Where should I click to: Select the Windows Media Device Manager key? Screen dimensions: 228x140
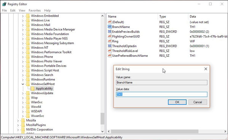pyautogui.click(x=53, y=30)
